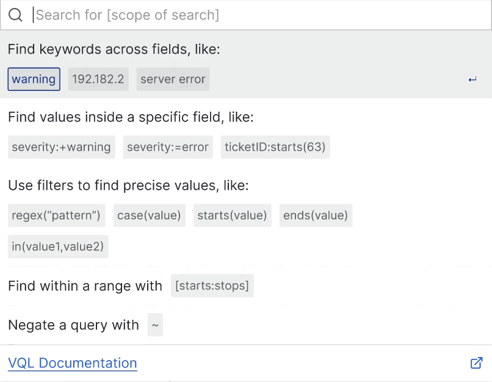Select the starts(value) filter chip
Viewport: 492px width, 382px height.
tap(233, 215)
